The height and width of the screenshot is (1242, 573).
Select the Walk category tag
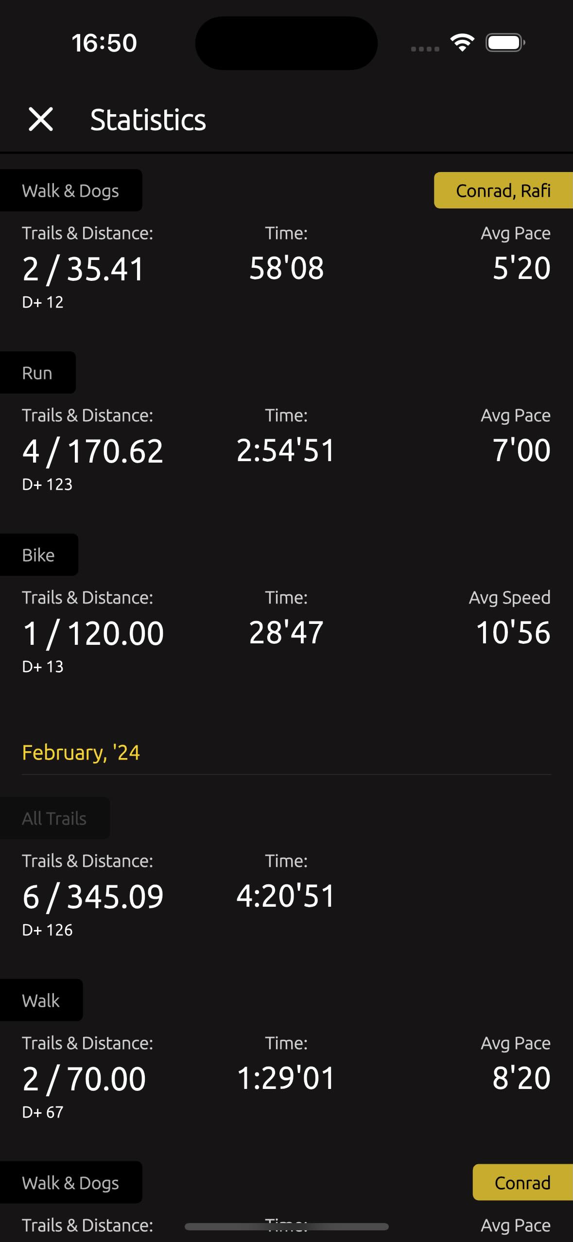(41, 1000)
